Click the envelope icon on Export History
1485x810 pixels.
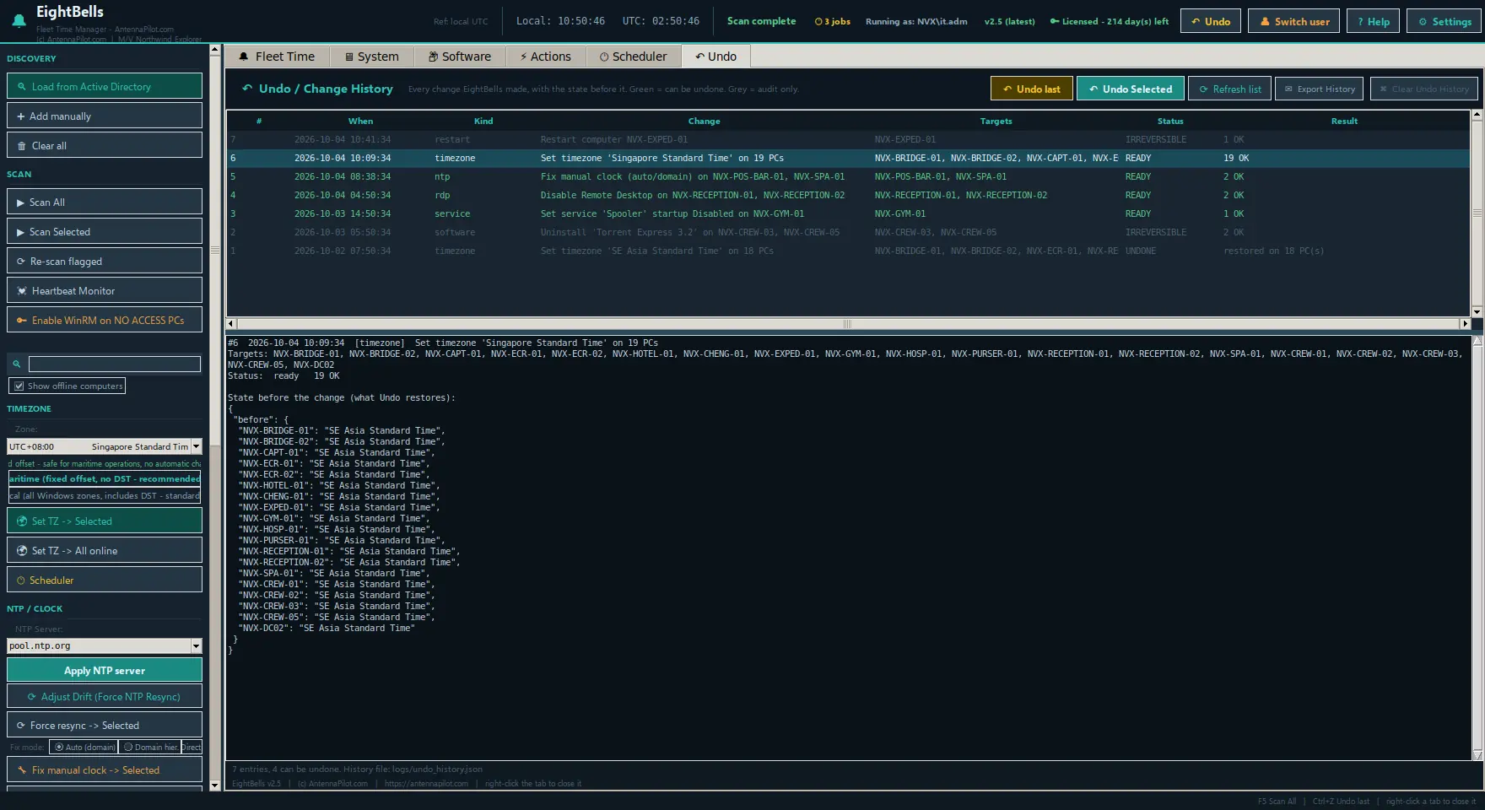pos(1288,89)
